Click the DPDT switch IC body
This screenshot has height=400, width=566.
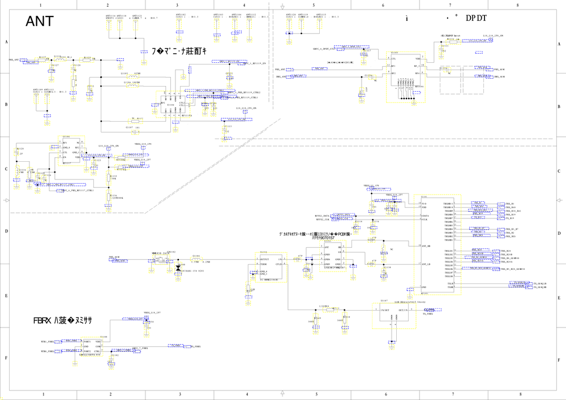(406, 76)
